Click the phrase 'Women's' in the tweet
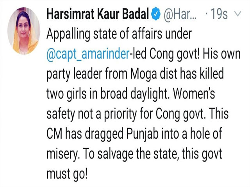 194,93
